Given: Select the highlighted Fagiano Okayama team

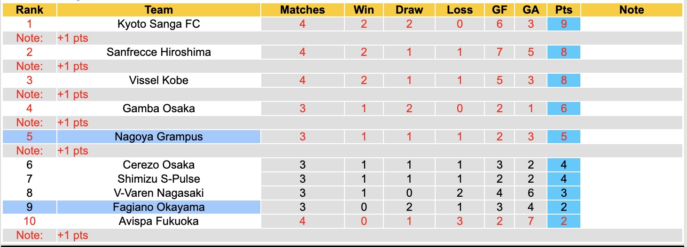Looking at the screenshot, I should point(159,207).
